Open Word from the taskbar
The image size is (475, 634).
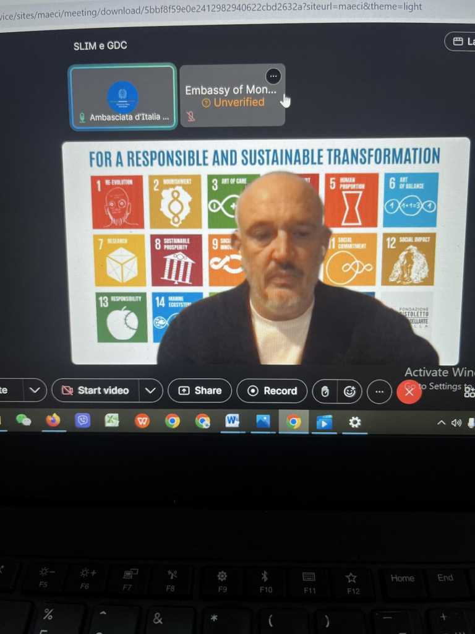[233, 421]
